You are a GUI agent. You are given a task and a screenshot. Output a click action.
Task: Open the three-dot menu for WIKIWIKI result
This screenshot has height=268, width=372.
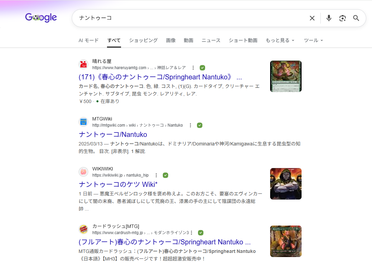pos(156,175)
